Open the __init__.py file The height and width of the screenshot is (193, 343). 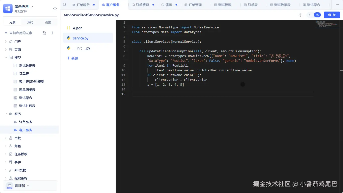click(x=88, y=48)
